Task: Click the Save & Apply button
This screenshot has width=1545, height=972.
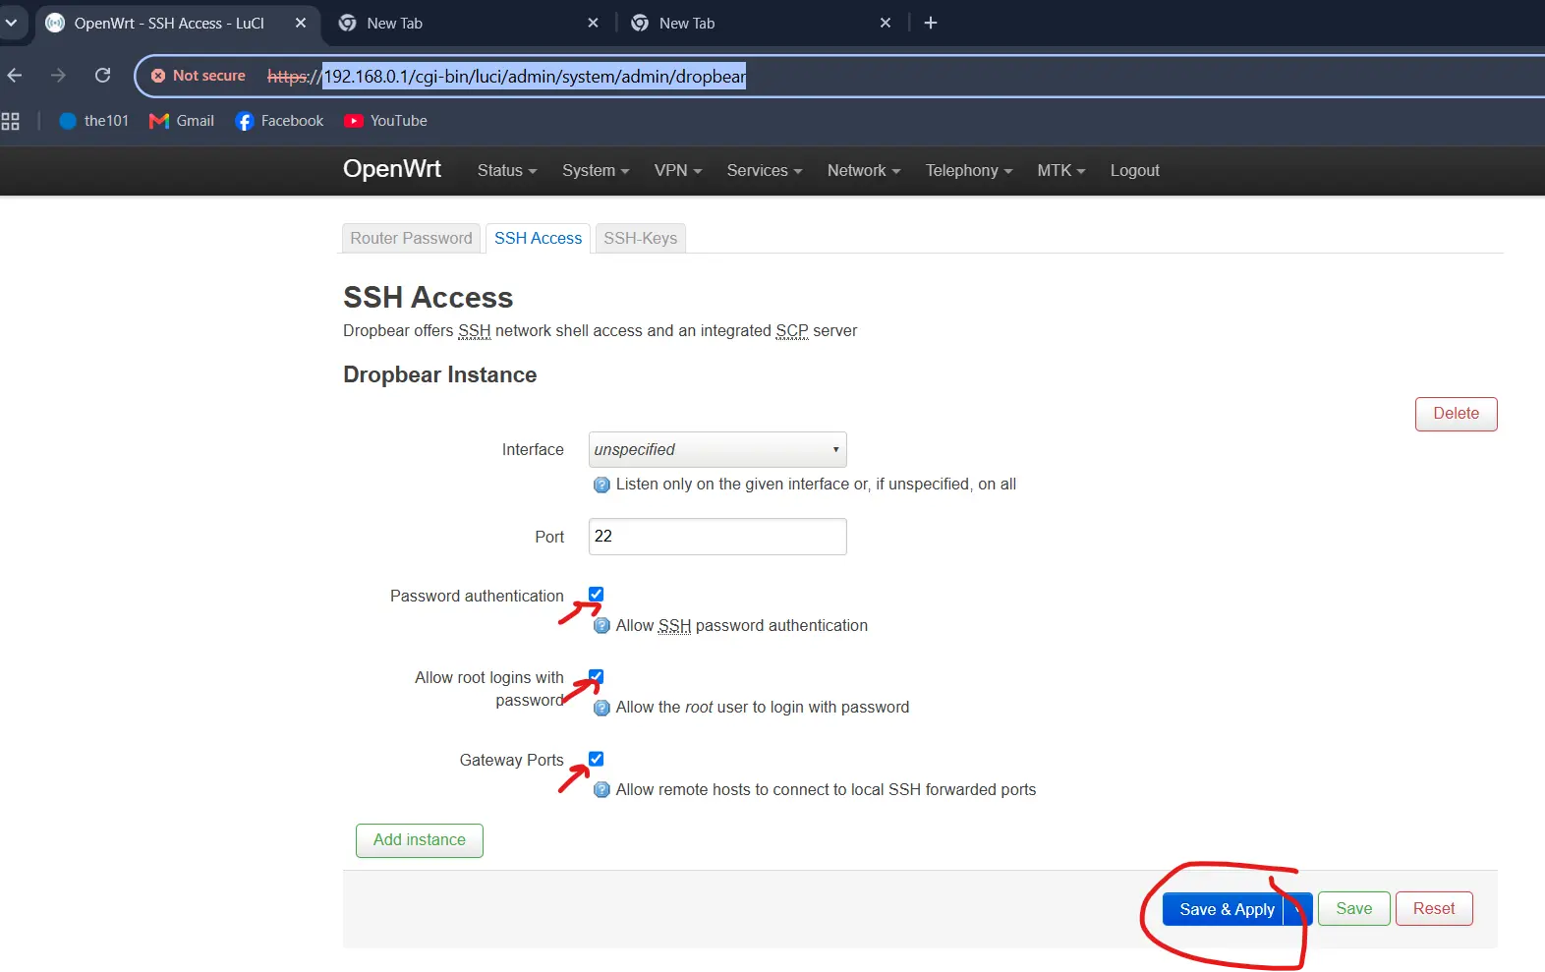Action: pyautogui.click(x=1226, y=909)
